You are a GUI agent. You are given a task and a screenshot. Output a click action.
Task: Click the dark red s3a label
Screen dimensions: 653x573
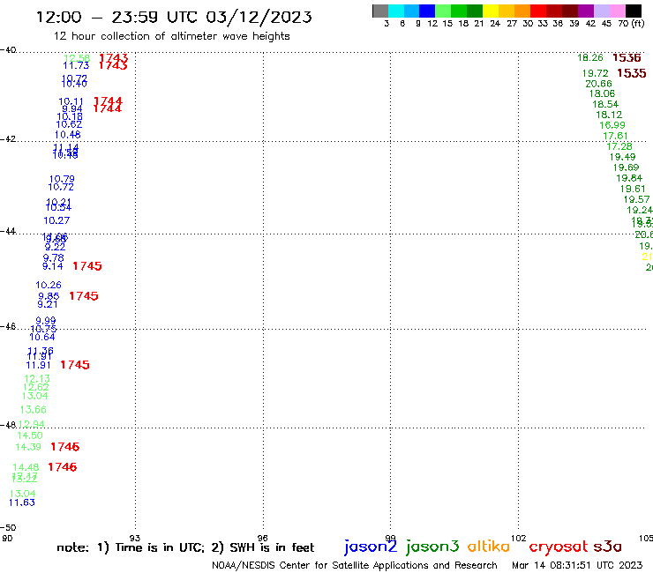point(607,547)
